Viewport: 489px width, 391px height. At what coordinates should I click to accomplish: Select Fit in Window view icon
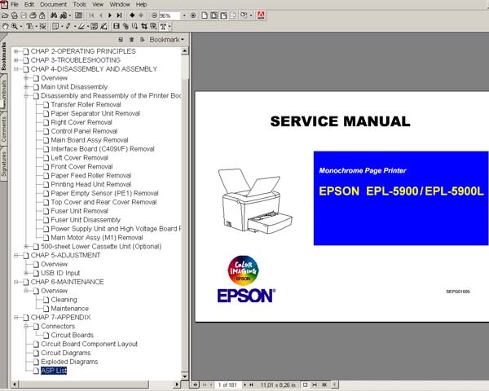[x=214, y=15]
